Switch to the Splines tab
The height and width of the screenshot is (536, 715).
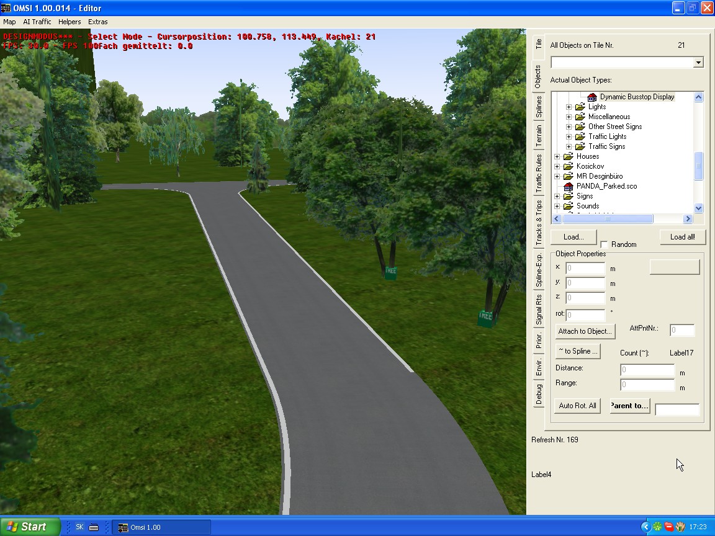pos(539,107)
